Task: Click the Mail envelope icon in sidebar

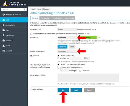Action: (x=4, y=20)
